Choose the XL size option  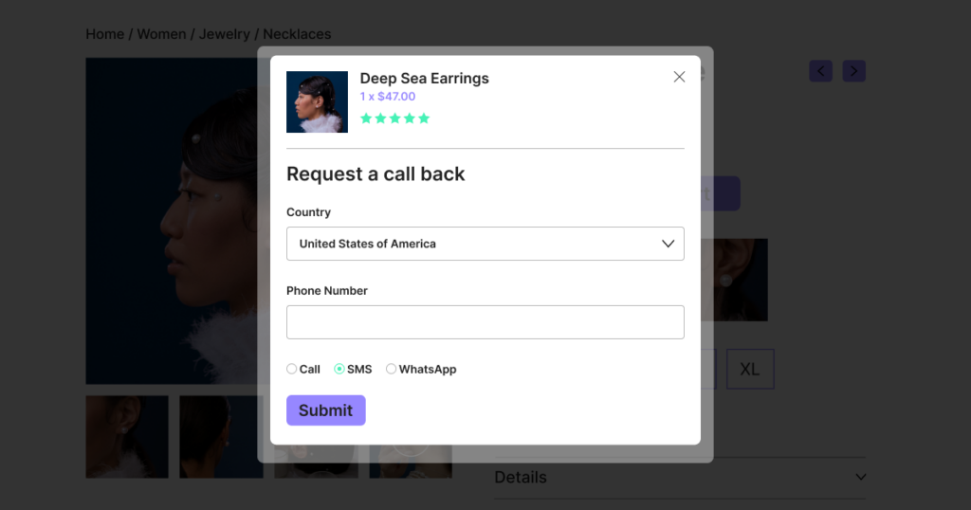pos(750,370)
